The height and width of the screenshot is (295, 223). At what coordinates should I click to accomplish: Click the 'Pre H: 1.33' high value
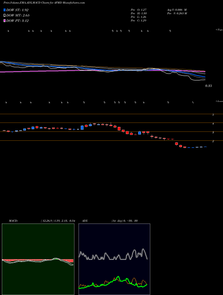[139, 13]
